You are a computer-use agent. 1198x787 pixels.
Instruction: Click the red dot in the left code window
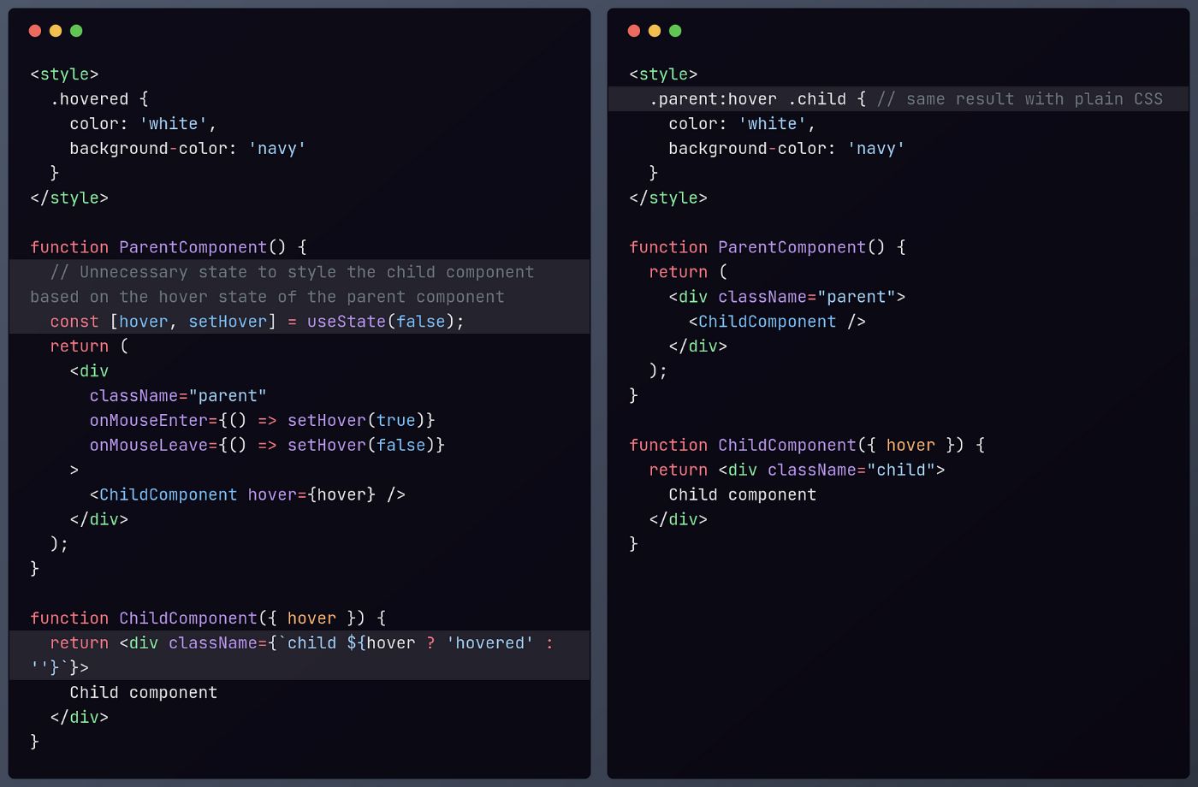click(x=35, y=31)
